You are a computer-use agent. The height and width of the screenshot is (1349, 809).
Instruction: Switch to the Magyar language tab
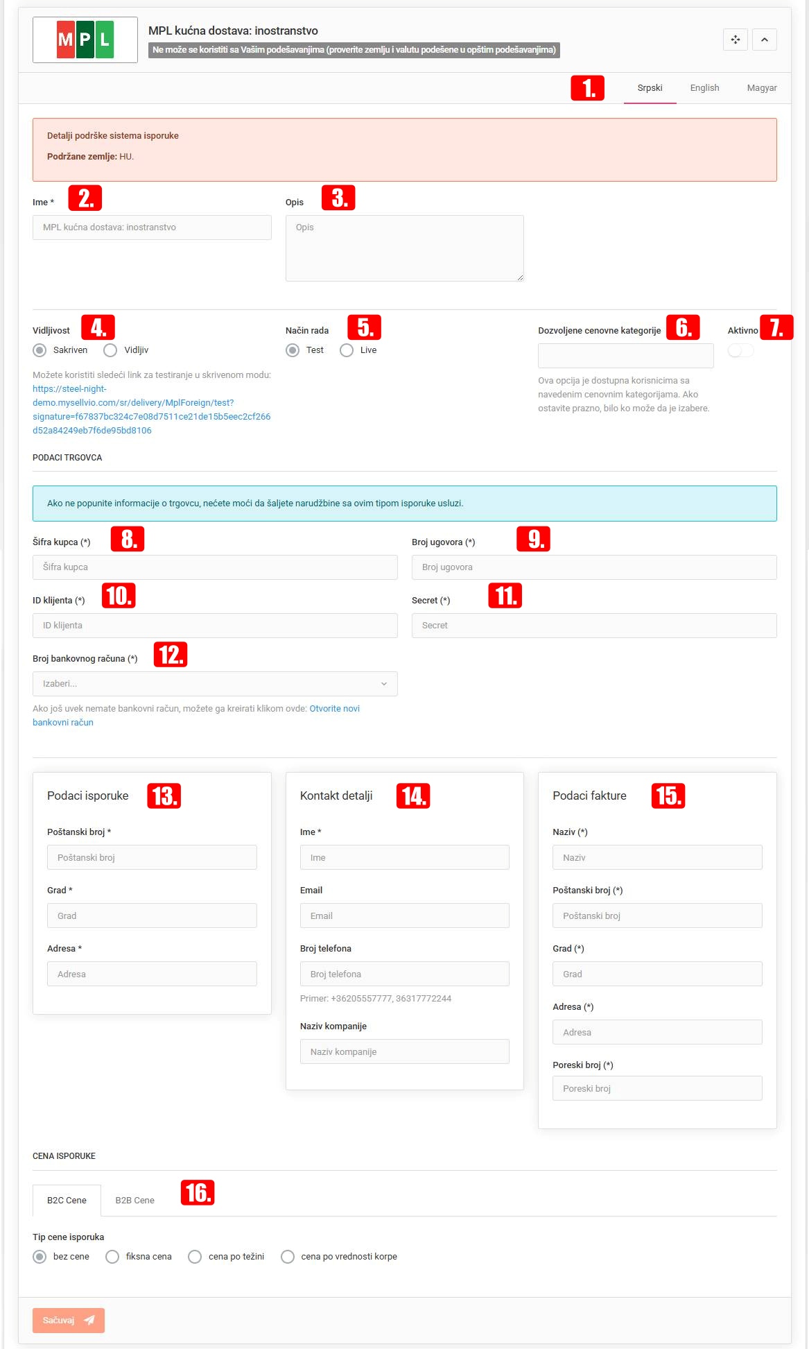click(762, 88)
